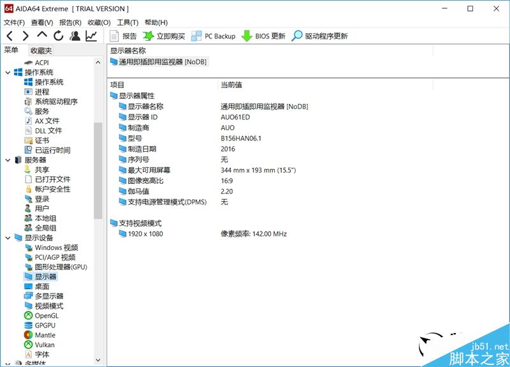Select 图形处理器(GPU) in the tree
Viewport: 510px width, 367px height.
coord(56,267)
